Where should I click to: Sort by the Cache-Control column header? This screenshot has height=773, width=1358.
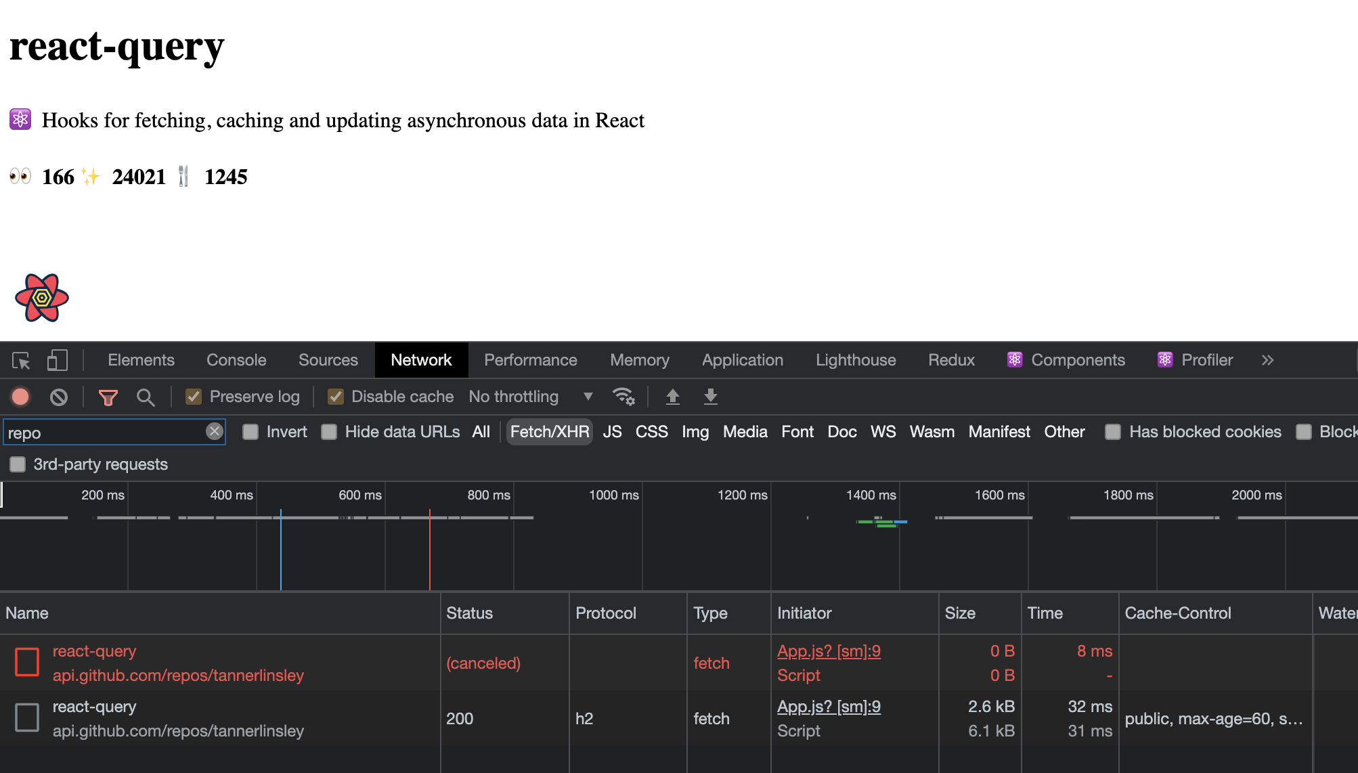pyautogui.click(x=1216, y=613)
